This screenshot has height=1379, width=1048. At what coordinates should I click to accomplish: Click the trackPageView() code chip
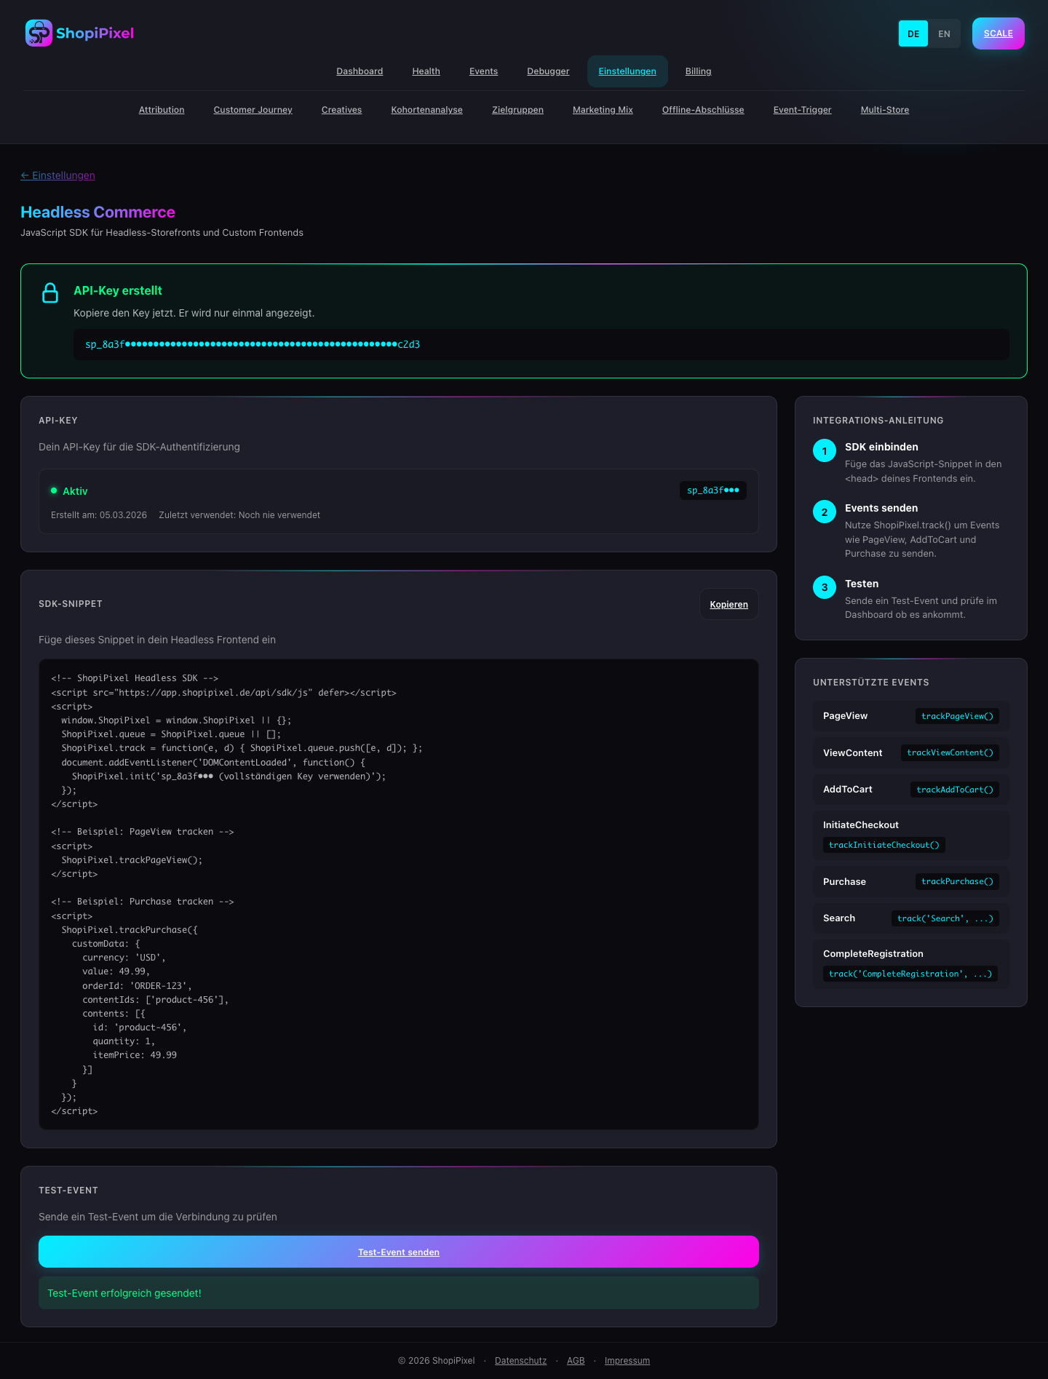point(957,716)
